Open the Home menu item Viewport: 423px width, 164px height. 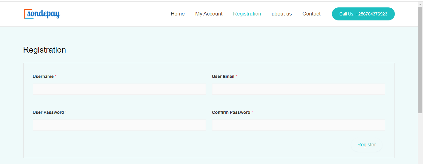(177, 14)
